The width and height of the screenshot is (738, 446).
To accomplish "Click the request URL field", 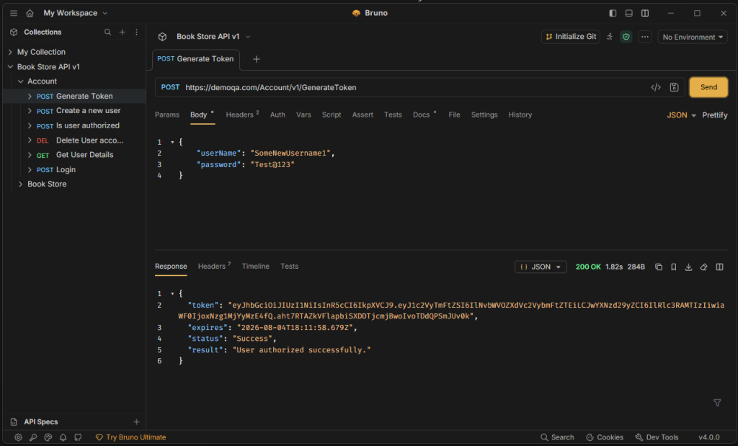I will click(x=414, y=87).
